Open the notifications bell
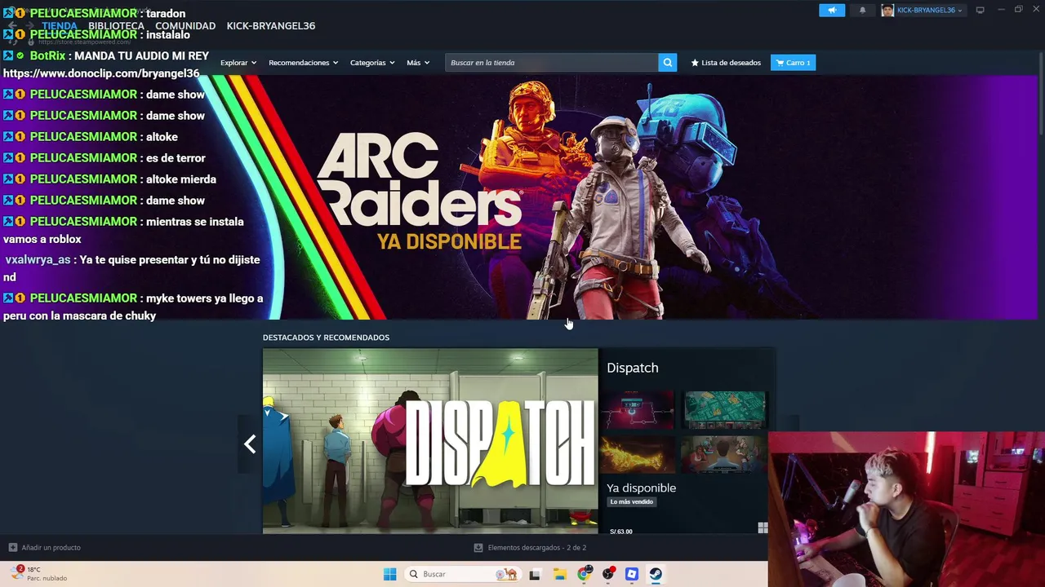Screen dimensions: 1045x587 (x=862, y=10)
